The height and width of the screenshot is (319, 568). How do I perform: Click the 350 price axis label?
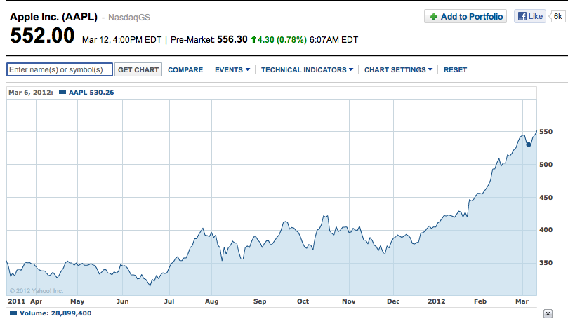[x=546, y=263]
